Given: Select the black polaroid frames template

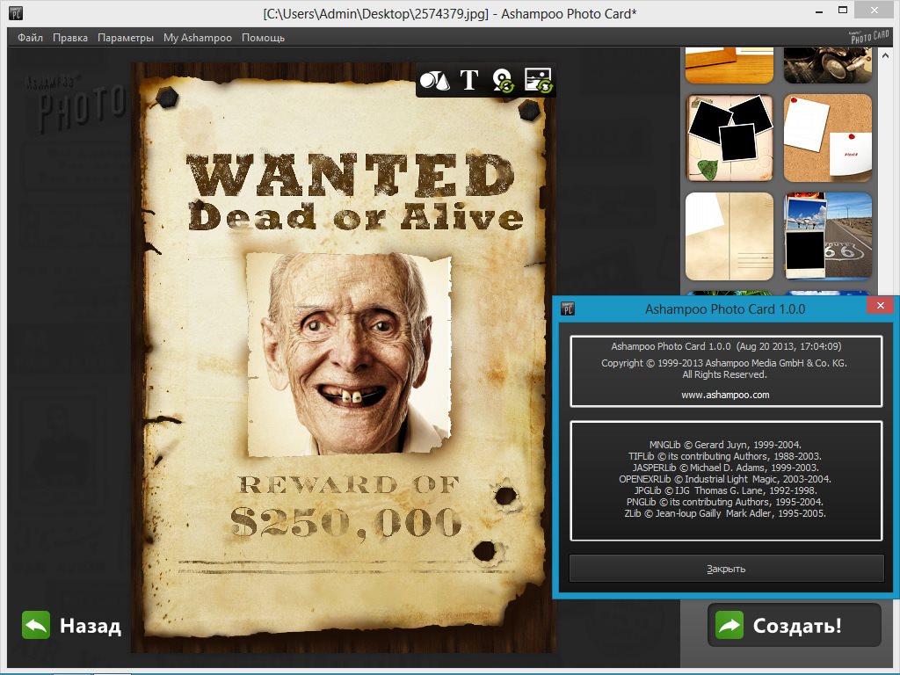Looking at the screenshot, I should coord(729,138).
